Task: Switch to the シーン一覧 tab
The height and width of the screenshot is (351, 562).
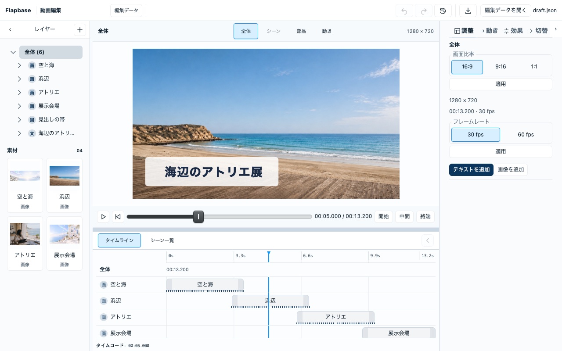Action: (162, 240)
